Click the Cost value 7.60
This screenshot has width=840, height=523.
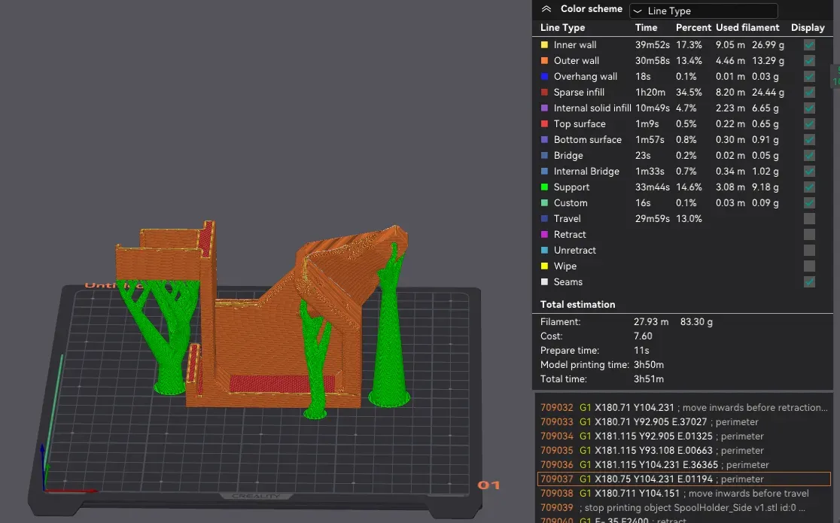click(x=643, y=336)
